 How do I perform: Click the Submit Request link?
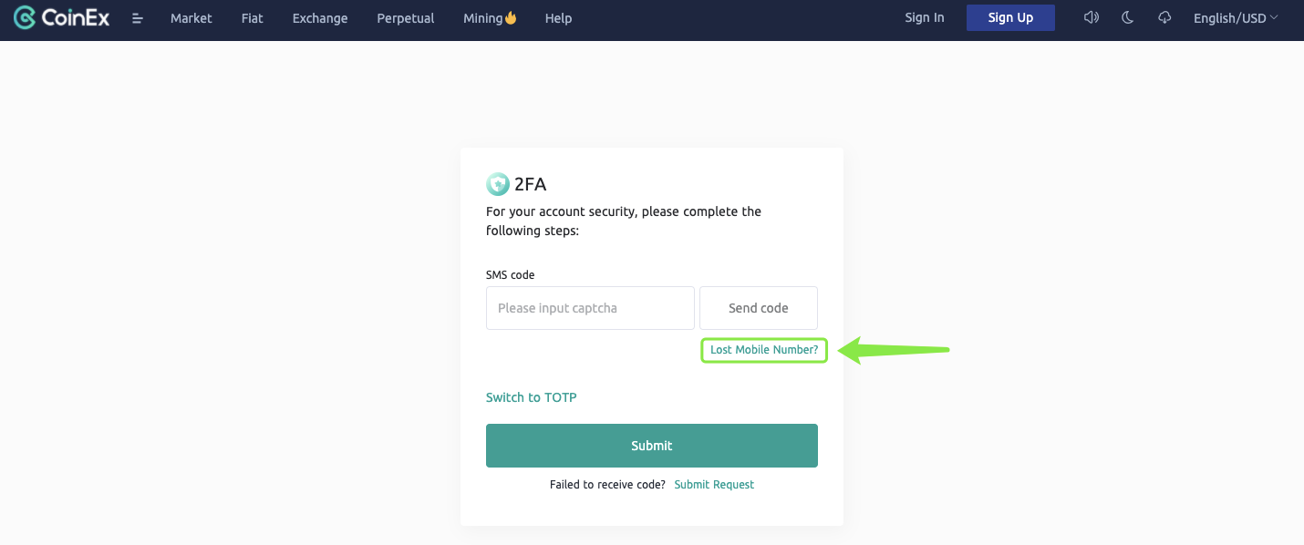pos(714,485)
